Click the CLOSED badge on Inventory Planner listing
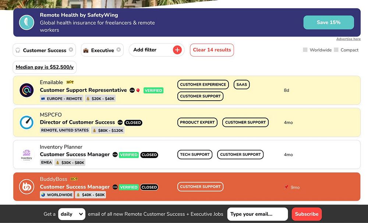Image resolution: width=368 pixels, height=223 pixels. tap(149, 155)
